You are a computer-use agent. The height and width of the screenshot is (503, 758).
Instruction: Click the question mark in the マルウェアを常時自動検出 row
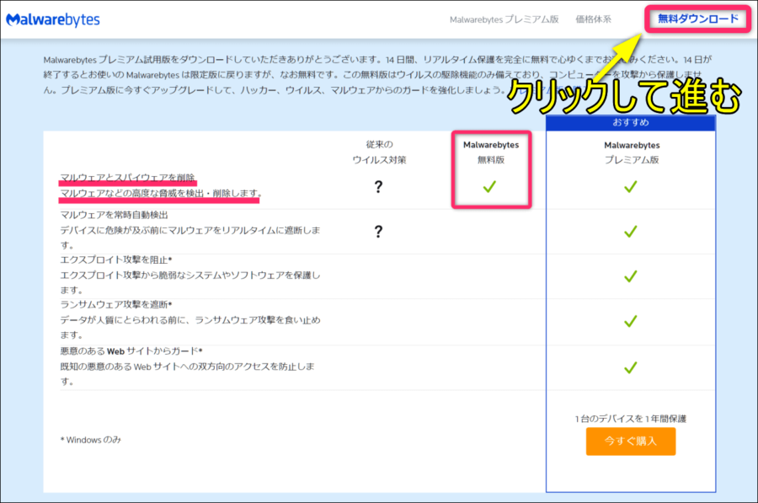(378, 232)
